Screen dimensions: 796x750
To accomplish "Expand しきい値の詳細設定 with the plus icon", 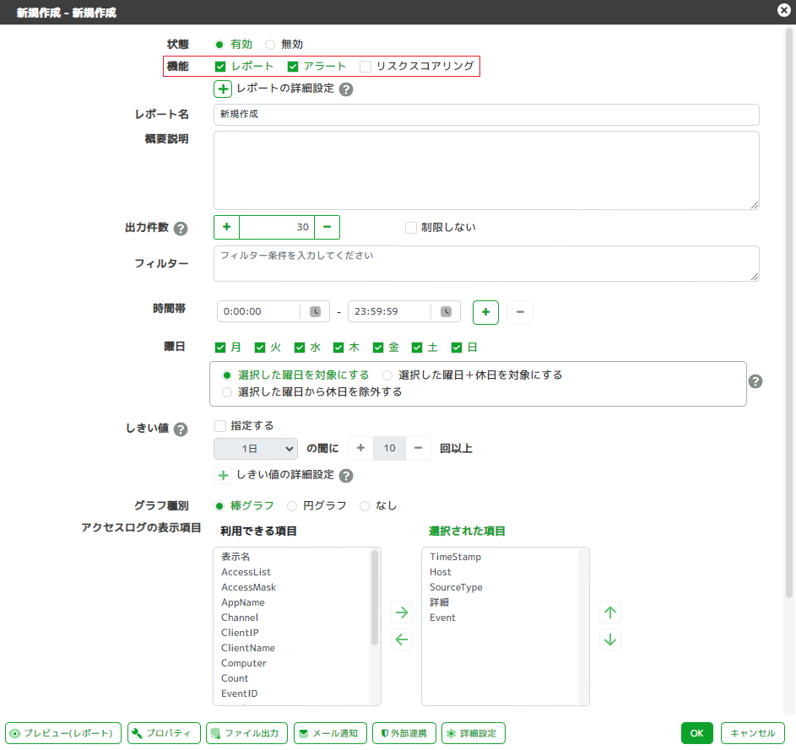I will click(223, 476).
